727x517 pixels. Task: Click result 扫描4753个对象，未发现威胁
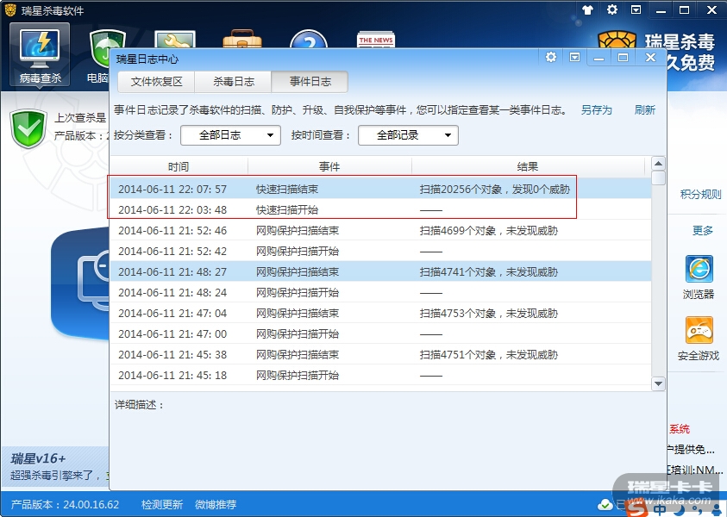click(x=489, y=314)
